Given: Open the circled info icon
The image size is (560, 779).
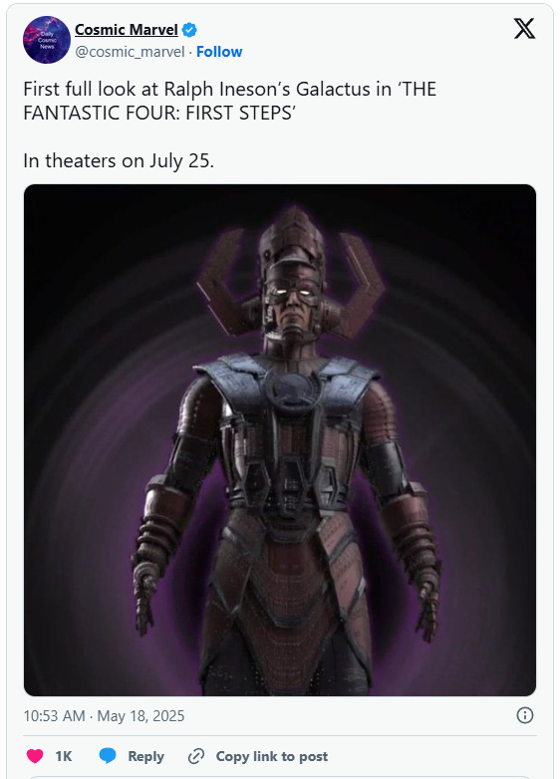Looking at the screenshot, I should tap(525, 715).
